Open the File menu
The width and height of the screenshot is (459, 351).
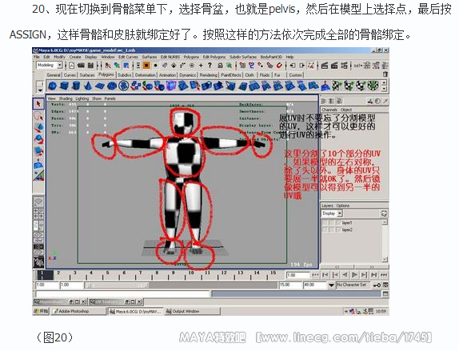pos(37,57)
